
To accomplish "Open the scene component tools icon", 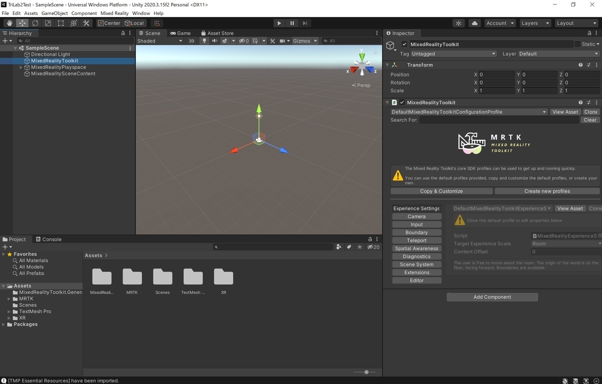I will coord(272,41).
